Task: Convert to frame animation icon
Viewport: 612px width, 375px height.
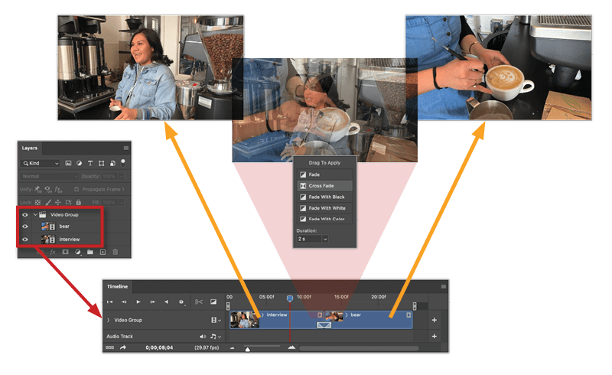Action: pyautogui.click(x=110, y=347)
